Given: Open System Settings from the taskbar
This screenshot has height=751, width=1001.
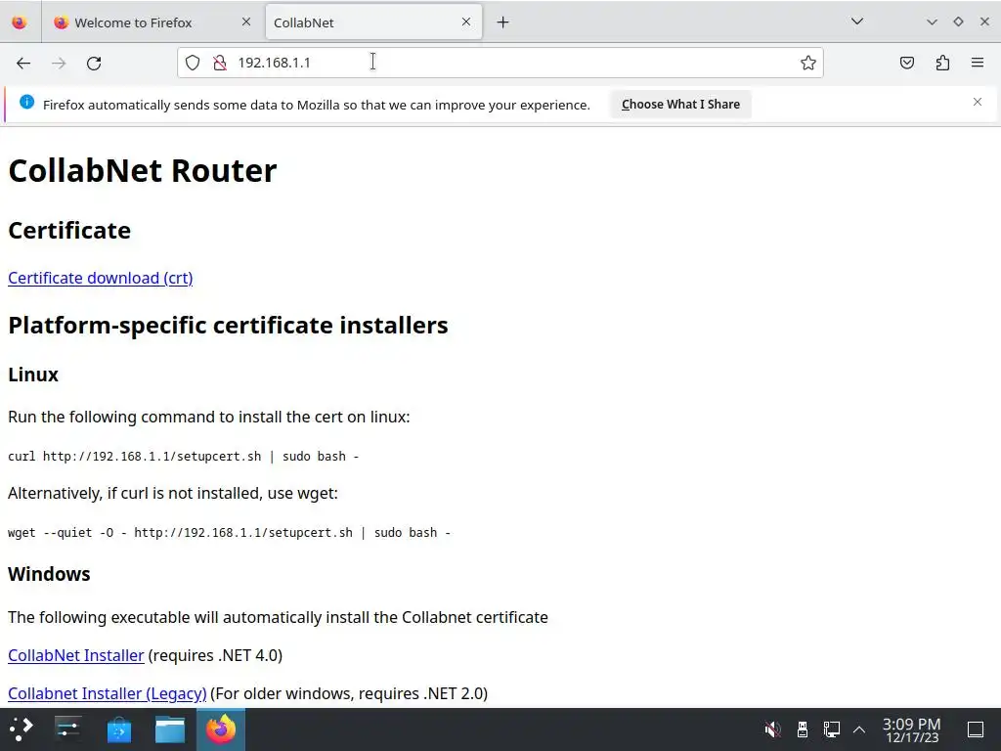Looking at the screenshot, I should (67, 729).
